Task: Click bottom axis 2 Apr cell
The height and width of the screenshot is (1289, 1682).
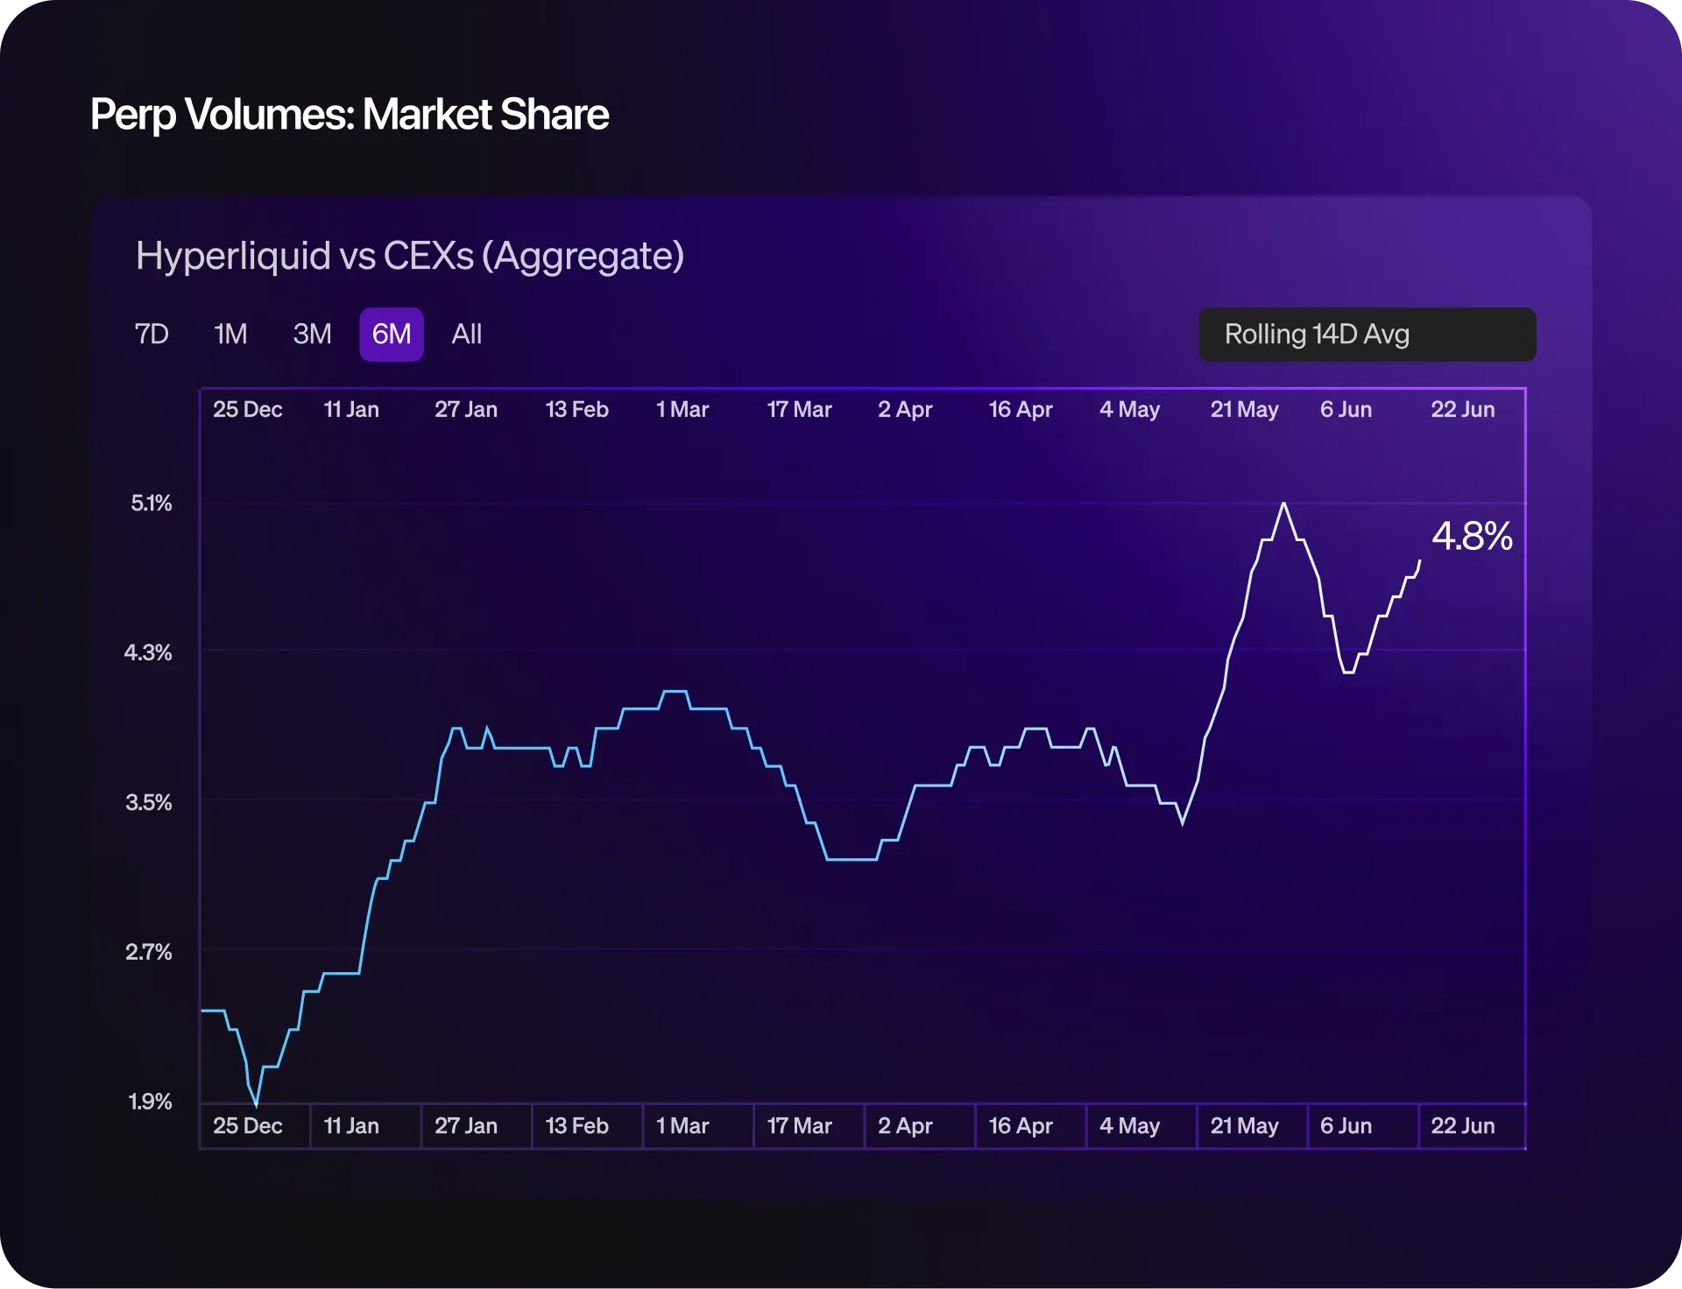Action: (x=920, y=1126)
